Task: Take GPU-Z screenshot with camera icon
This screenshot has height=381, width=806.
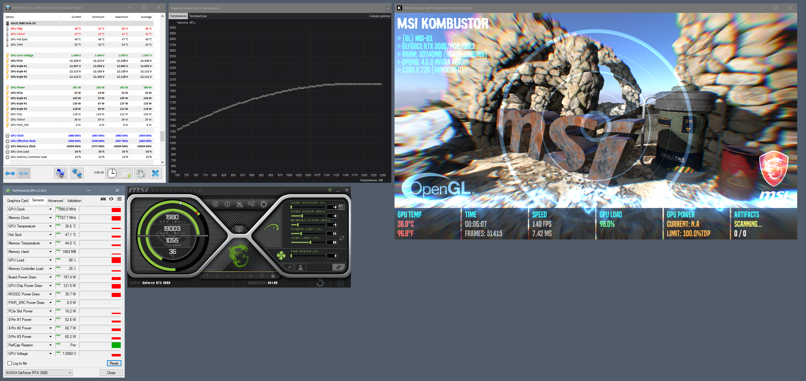Action: (x=103, y=199)
